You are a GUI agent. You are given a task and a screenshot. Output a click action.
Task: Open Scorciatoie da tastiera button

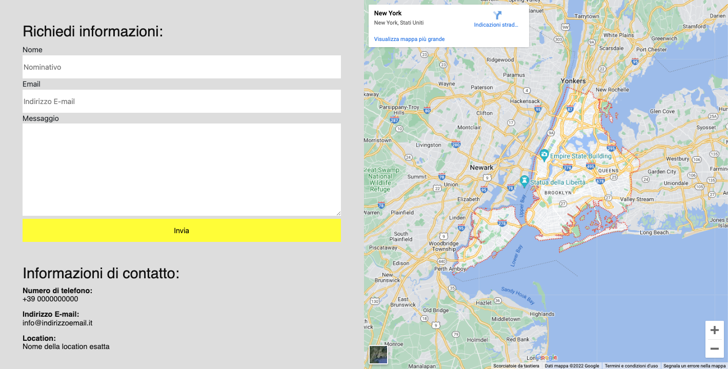516,366
